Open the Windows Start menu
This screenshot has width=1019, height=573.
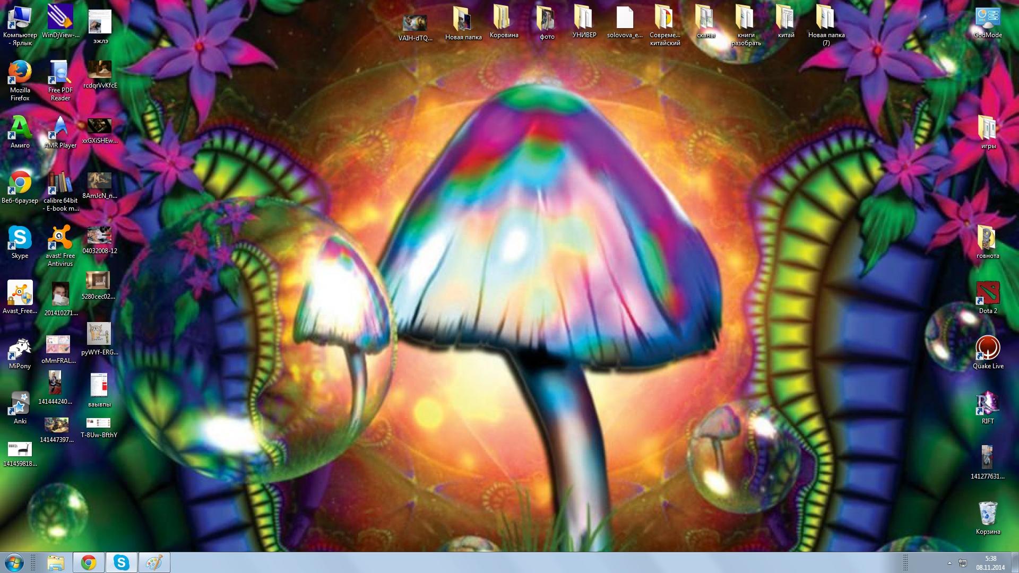coord(14,562)
